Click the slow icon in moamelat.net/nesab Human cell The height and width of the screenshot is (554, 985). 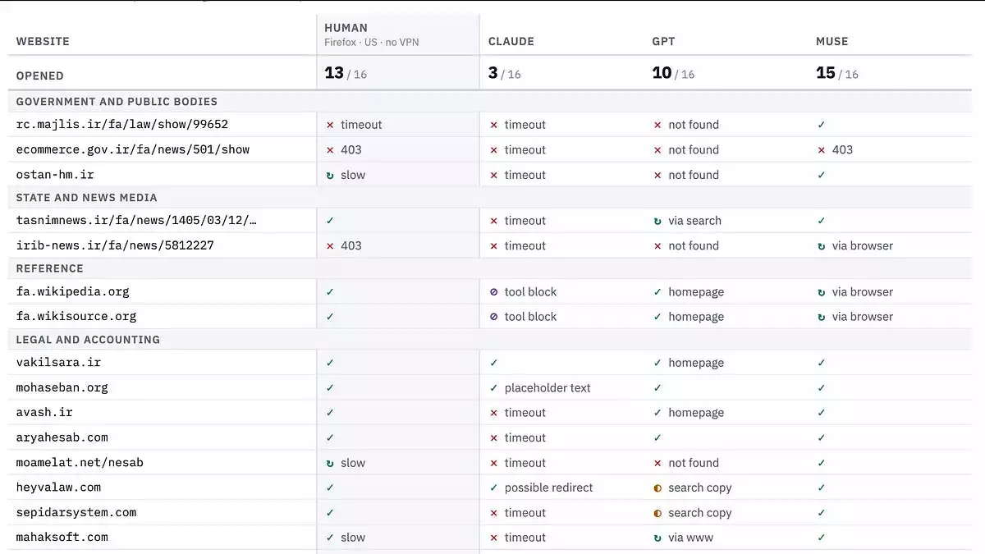coord(330,463)
